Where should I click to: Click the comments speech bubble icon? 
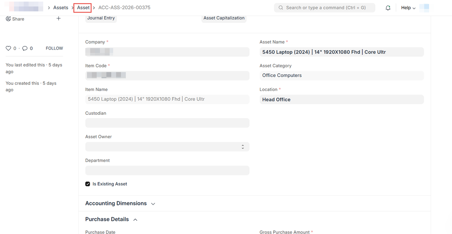tap(25, 48)
